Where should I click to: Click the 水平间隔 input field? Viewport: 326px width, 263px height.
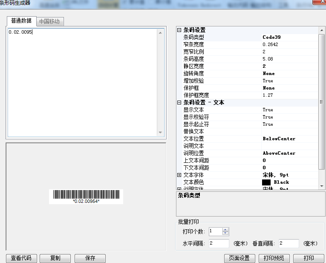[x=219, y=243]
